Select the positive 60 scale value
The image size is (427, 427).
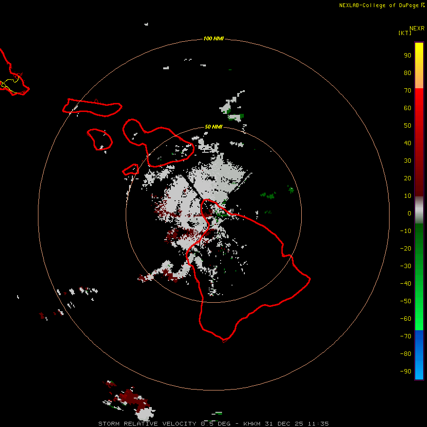408,108
